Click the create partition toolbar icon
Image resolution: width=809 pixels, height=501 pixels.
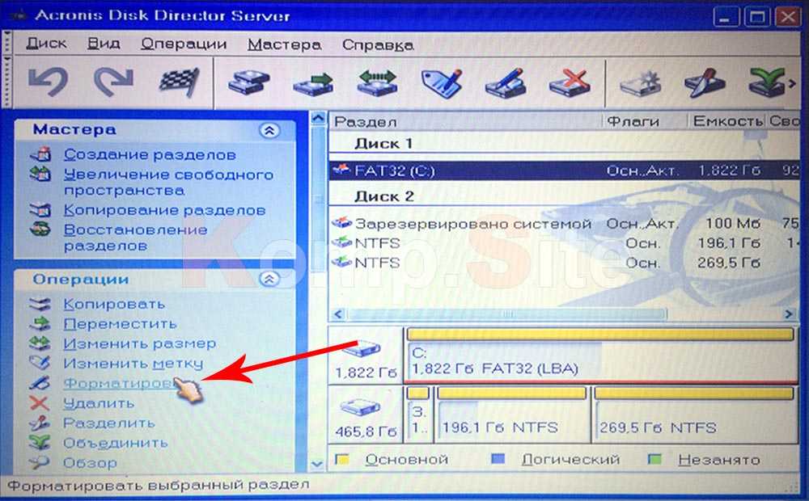pos(249,82)
